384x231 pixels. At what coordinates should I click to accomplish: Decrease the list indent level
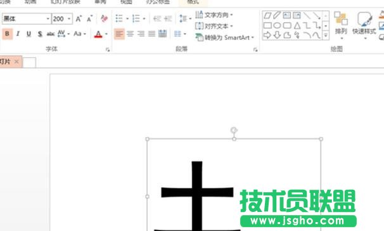(157, 18)
